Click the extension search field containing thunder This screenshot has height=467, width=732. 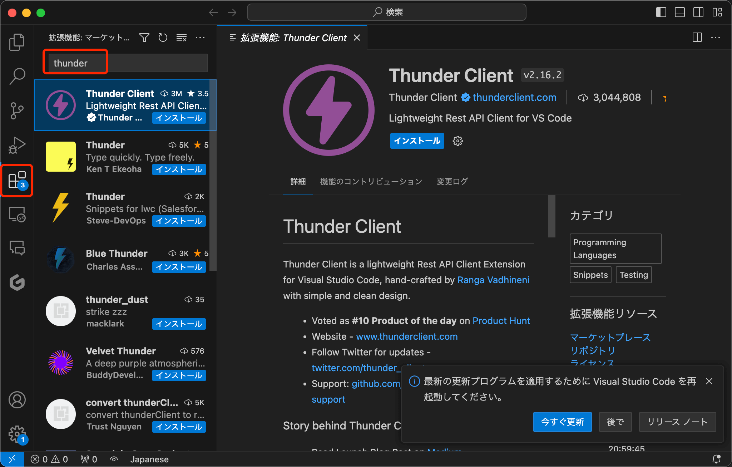click(x=128, y=63)
